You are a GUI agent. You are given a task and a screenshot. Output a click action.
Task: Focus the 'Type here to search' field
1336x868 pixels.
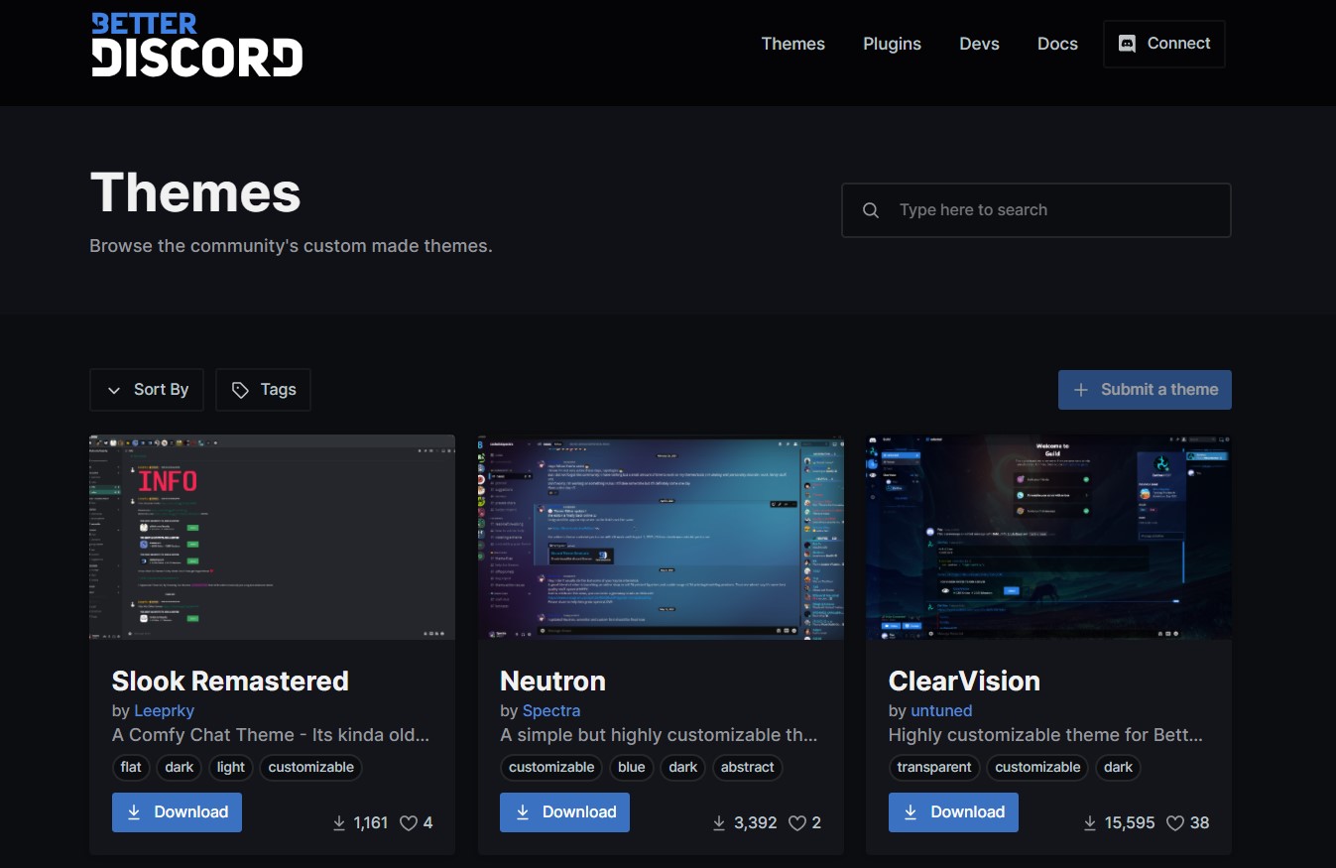click(x=1035, y=210)
